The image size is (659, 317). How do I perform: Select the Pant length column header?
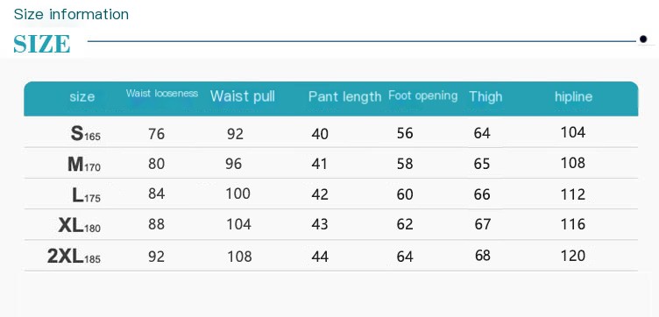click(344, 96)
